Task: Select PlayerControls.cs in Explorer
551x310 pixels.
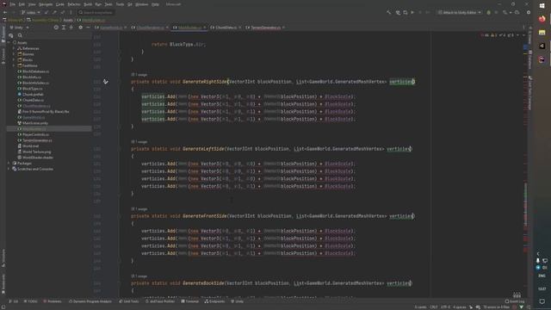Action: tap(35, 134)
